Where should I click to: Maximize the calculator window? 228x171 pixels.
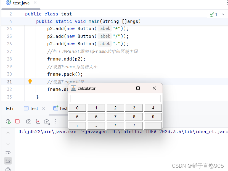coord(138,88)
